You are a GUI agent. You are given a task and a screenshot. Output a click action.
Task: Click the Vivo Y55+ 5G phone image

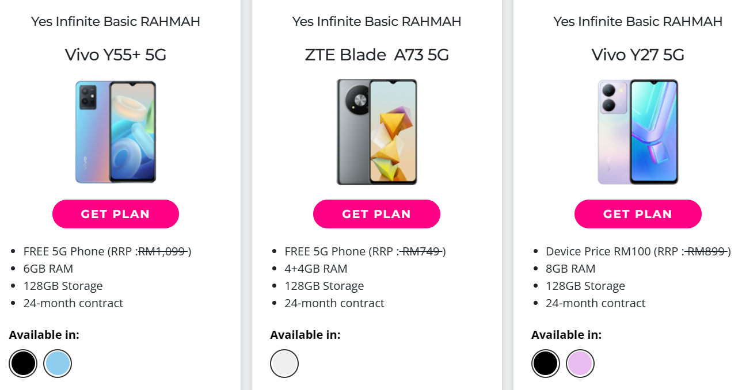pos(116,132)
